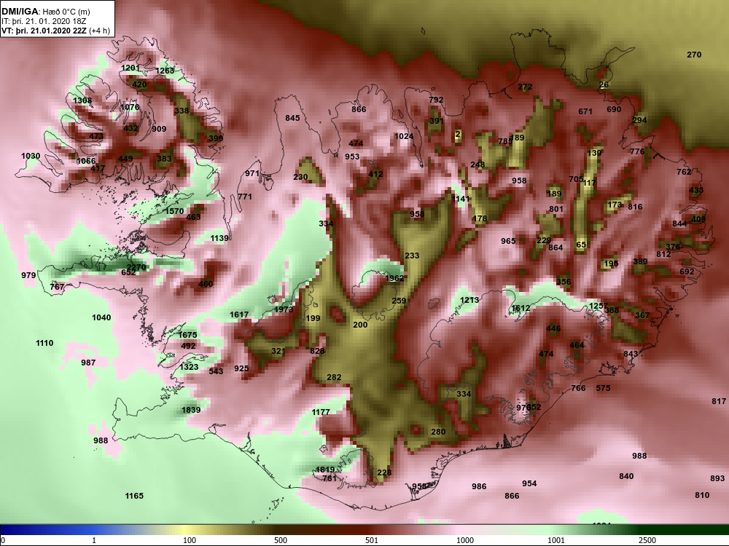Select the map value 925
Viewport: 729px width, 546px height.
pos(241,368)
